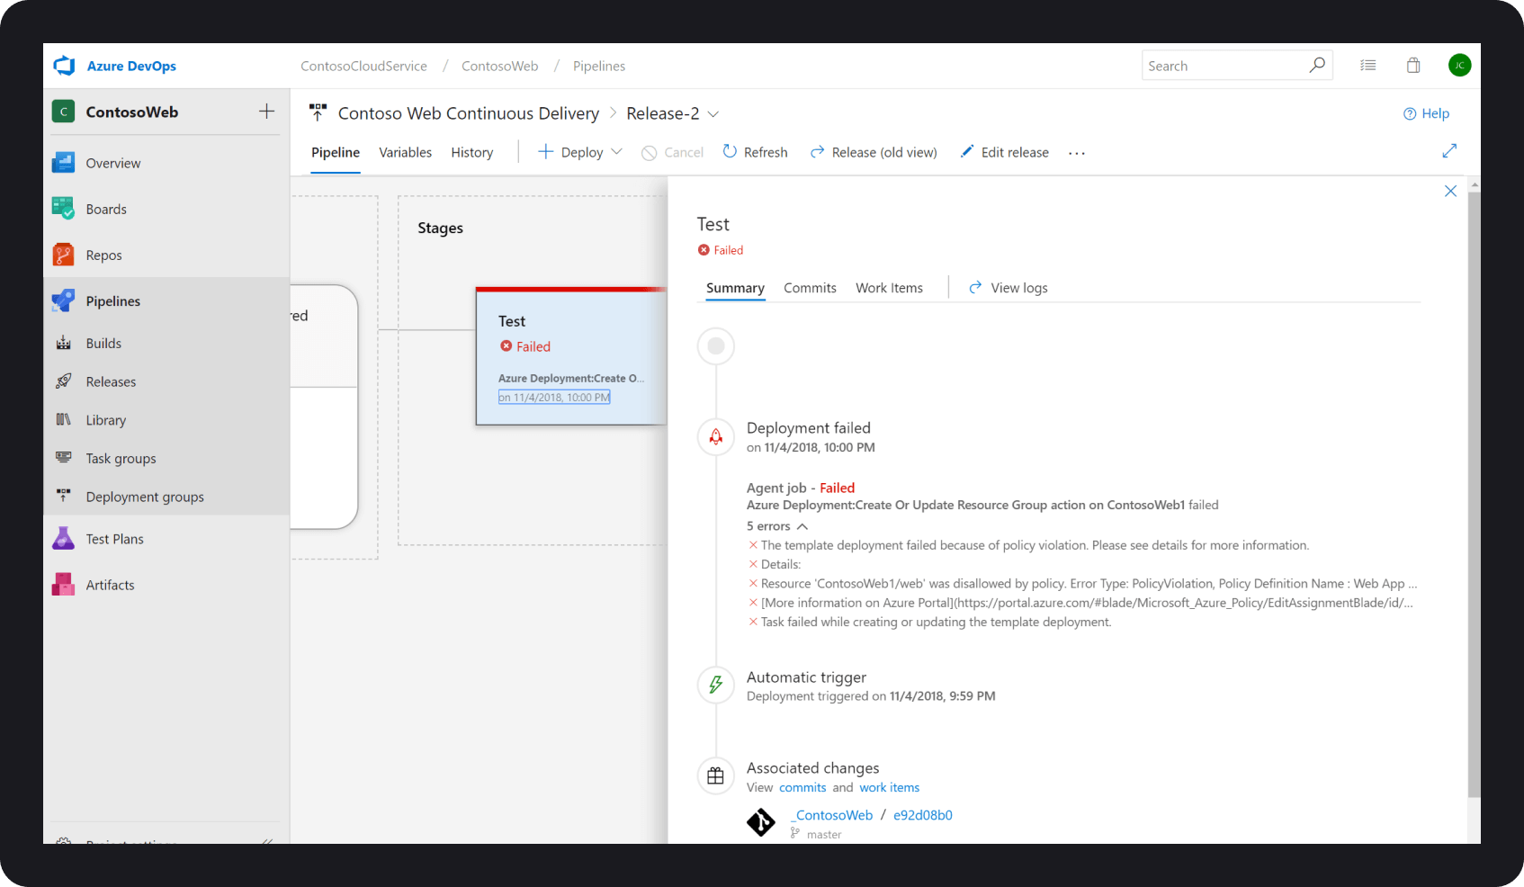Click the panel's vertical scrollbar
1524x887 pixels.
[1474, 495]
